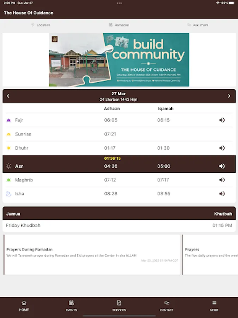
Task: Click the logo on the banner's corner
Action: (55, 39)
